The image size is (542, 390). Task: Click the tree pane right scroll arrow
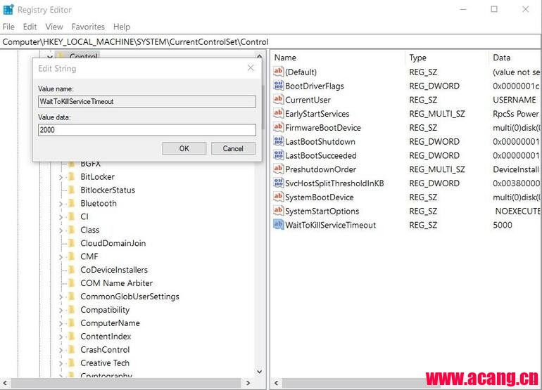coord(248,383)
